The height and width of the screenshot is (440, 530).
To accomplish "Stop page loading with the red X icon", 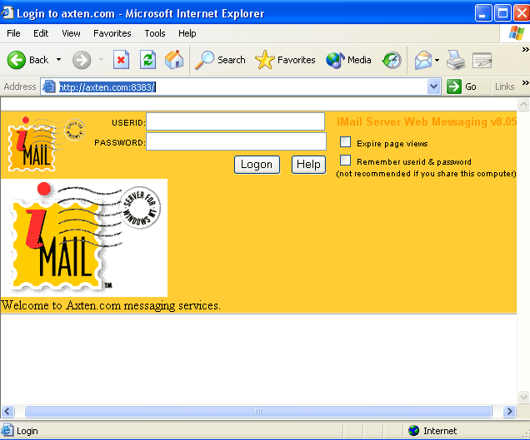I will pyautogui.click(x=121, y=60).
